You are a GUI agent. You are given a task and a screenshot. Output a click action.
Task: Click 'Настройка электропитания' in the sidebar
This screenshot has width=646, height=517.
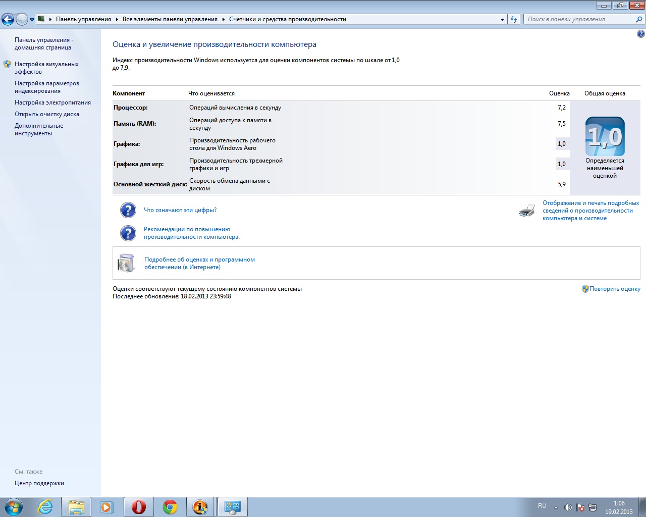point(52,102)
